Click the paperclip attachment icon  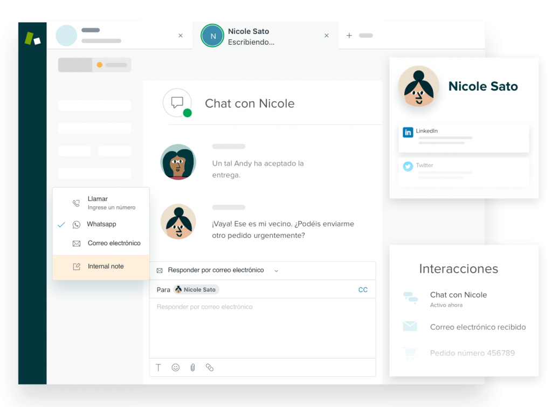(x=192, y=368)
